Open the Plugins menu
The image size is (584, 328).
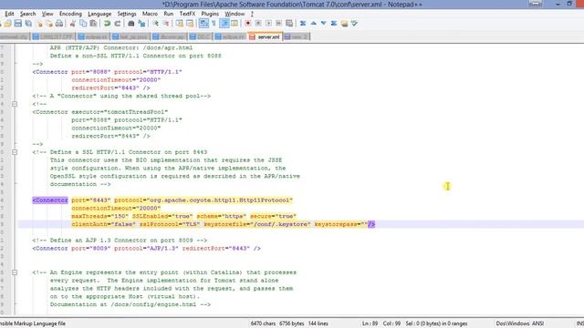210,14
